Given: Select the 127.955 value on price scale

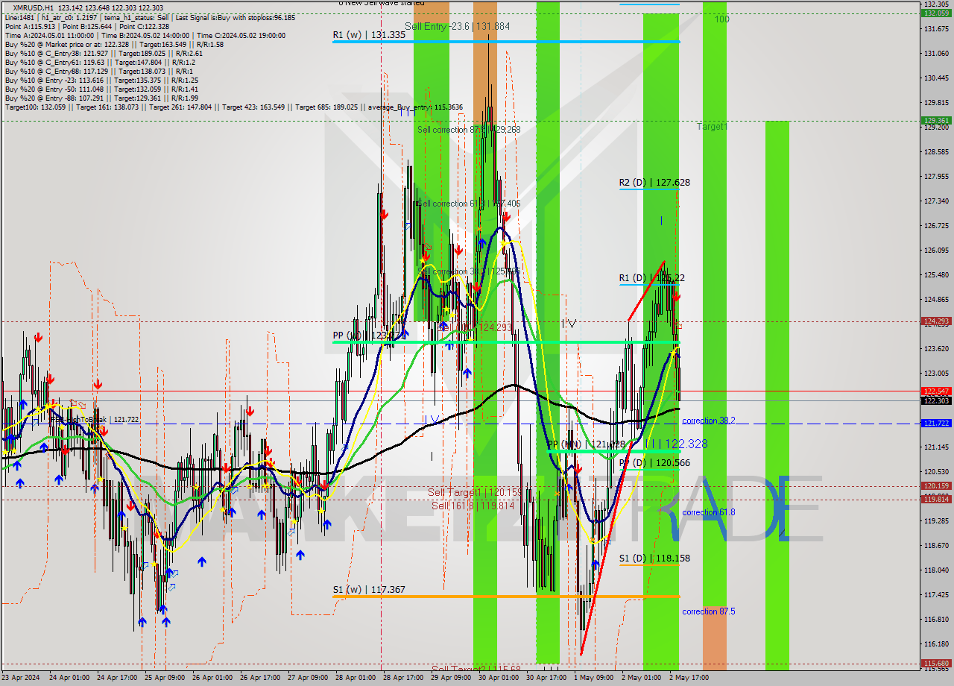Looking at the screenshot, I should pyautogui.click(x=935, y=177).
